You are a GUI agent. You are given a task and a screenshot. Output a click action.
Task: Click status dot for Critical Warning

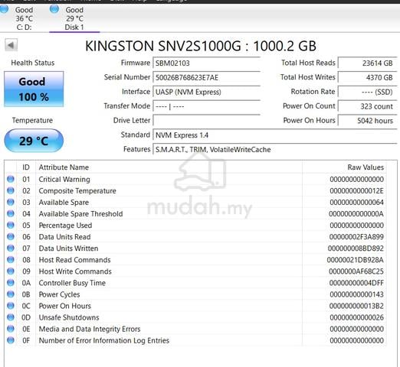[x=11, y=179]
